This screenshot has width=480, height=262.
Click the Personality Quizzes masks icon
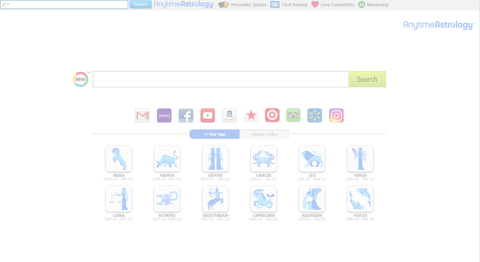tap(224, 4)
